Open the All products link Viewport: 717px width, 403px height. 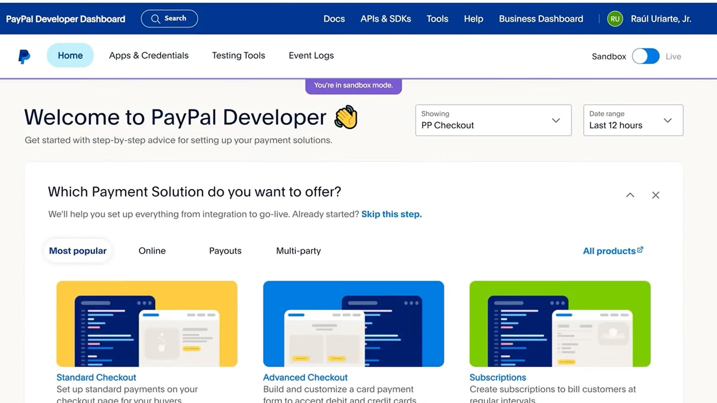tap(610, 251)
